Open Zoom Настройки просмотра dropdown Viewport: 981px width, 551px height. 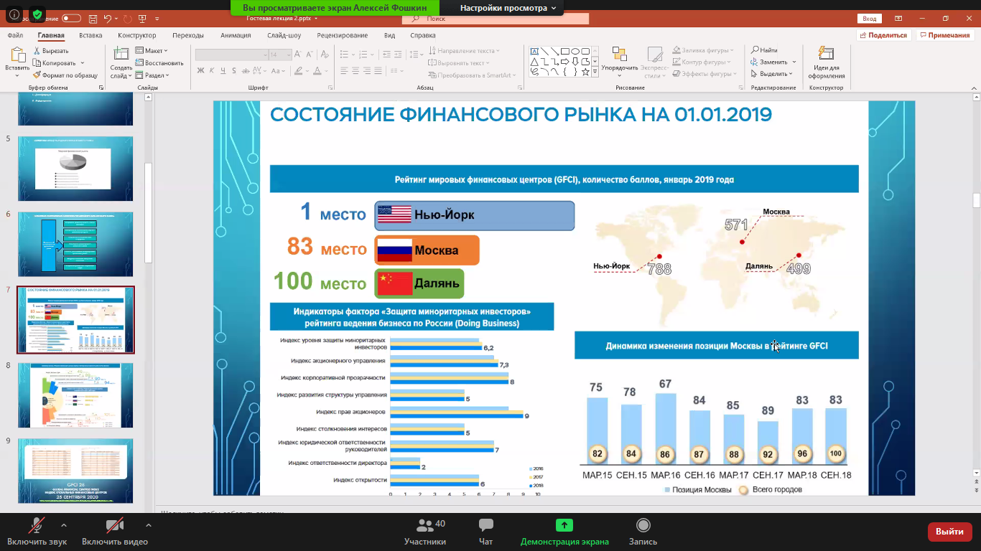coord(508,8)
